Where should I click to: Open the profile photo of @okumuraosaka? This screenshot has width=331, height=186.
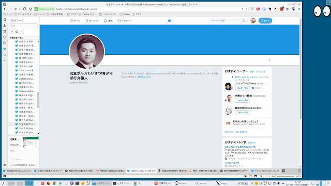87,52
